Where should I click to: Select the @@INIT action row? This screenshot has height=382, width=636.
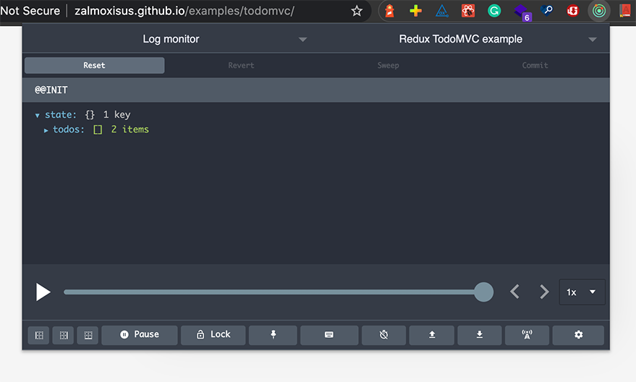coord(316,90)
